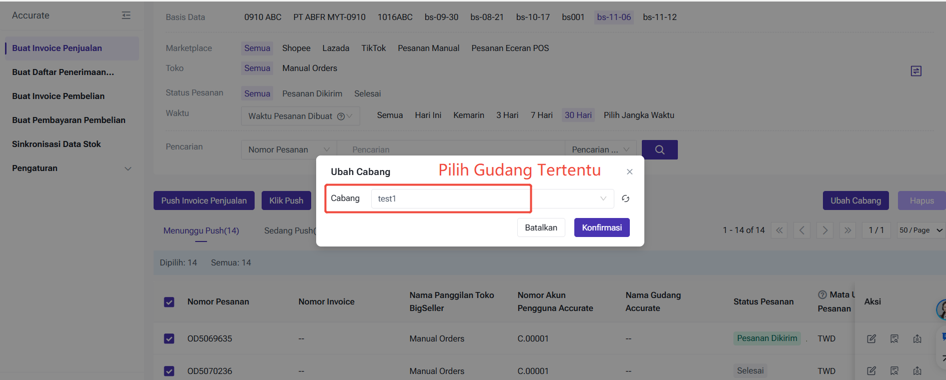946x380 pixels.
Task: Open the Nomor Pesanan search type dropdown
Action: pos(289,149)
